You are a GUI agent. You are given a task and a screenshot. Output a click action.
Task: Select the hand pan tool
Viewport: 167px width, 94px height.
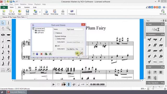(x=3, y=28)
